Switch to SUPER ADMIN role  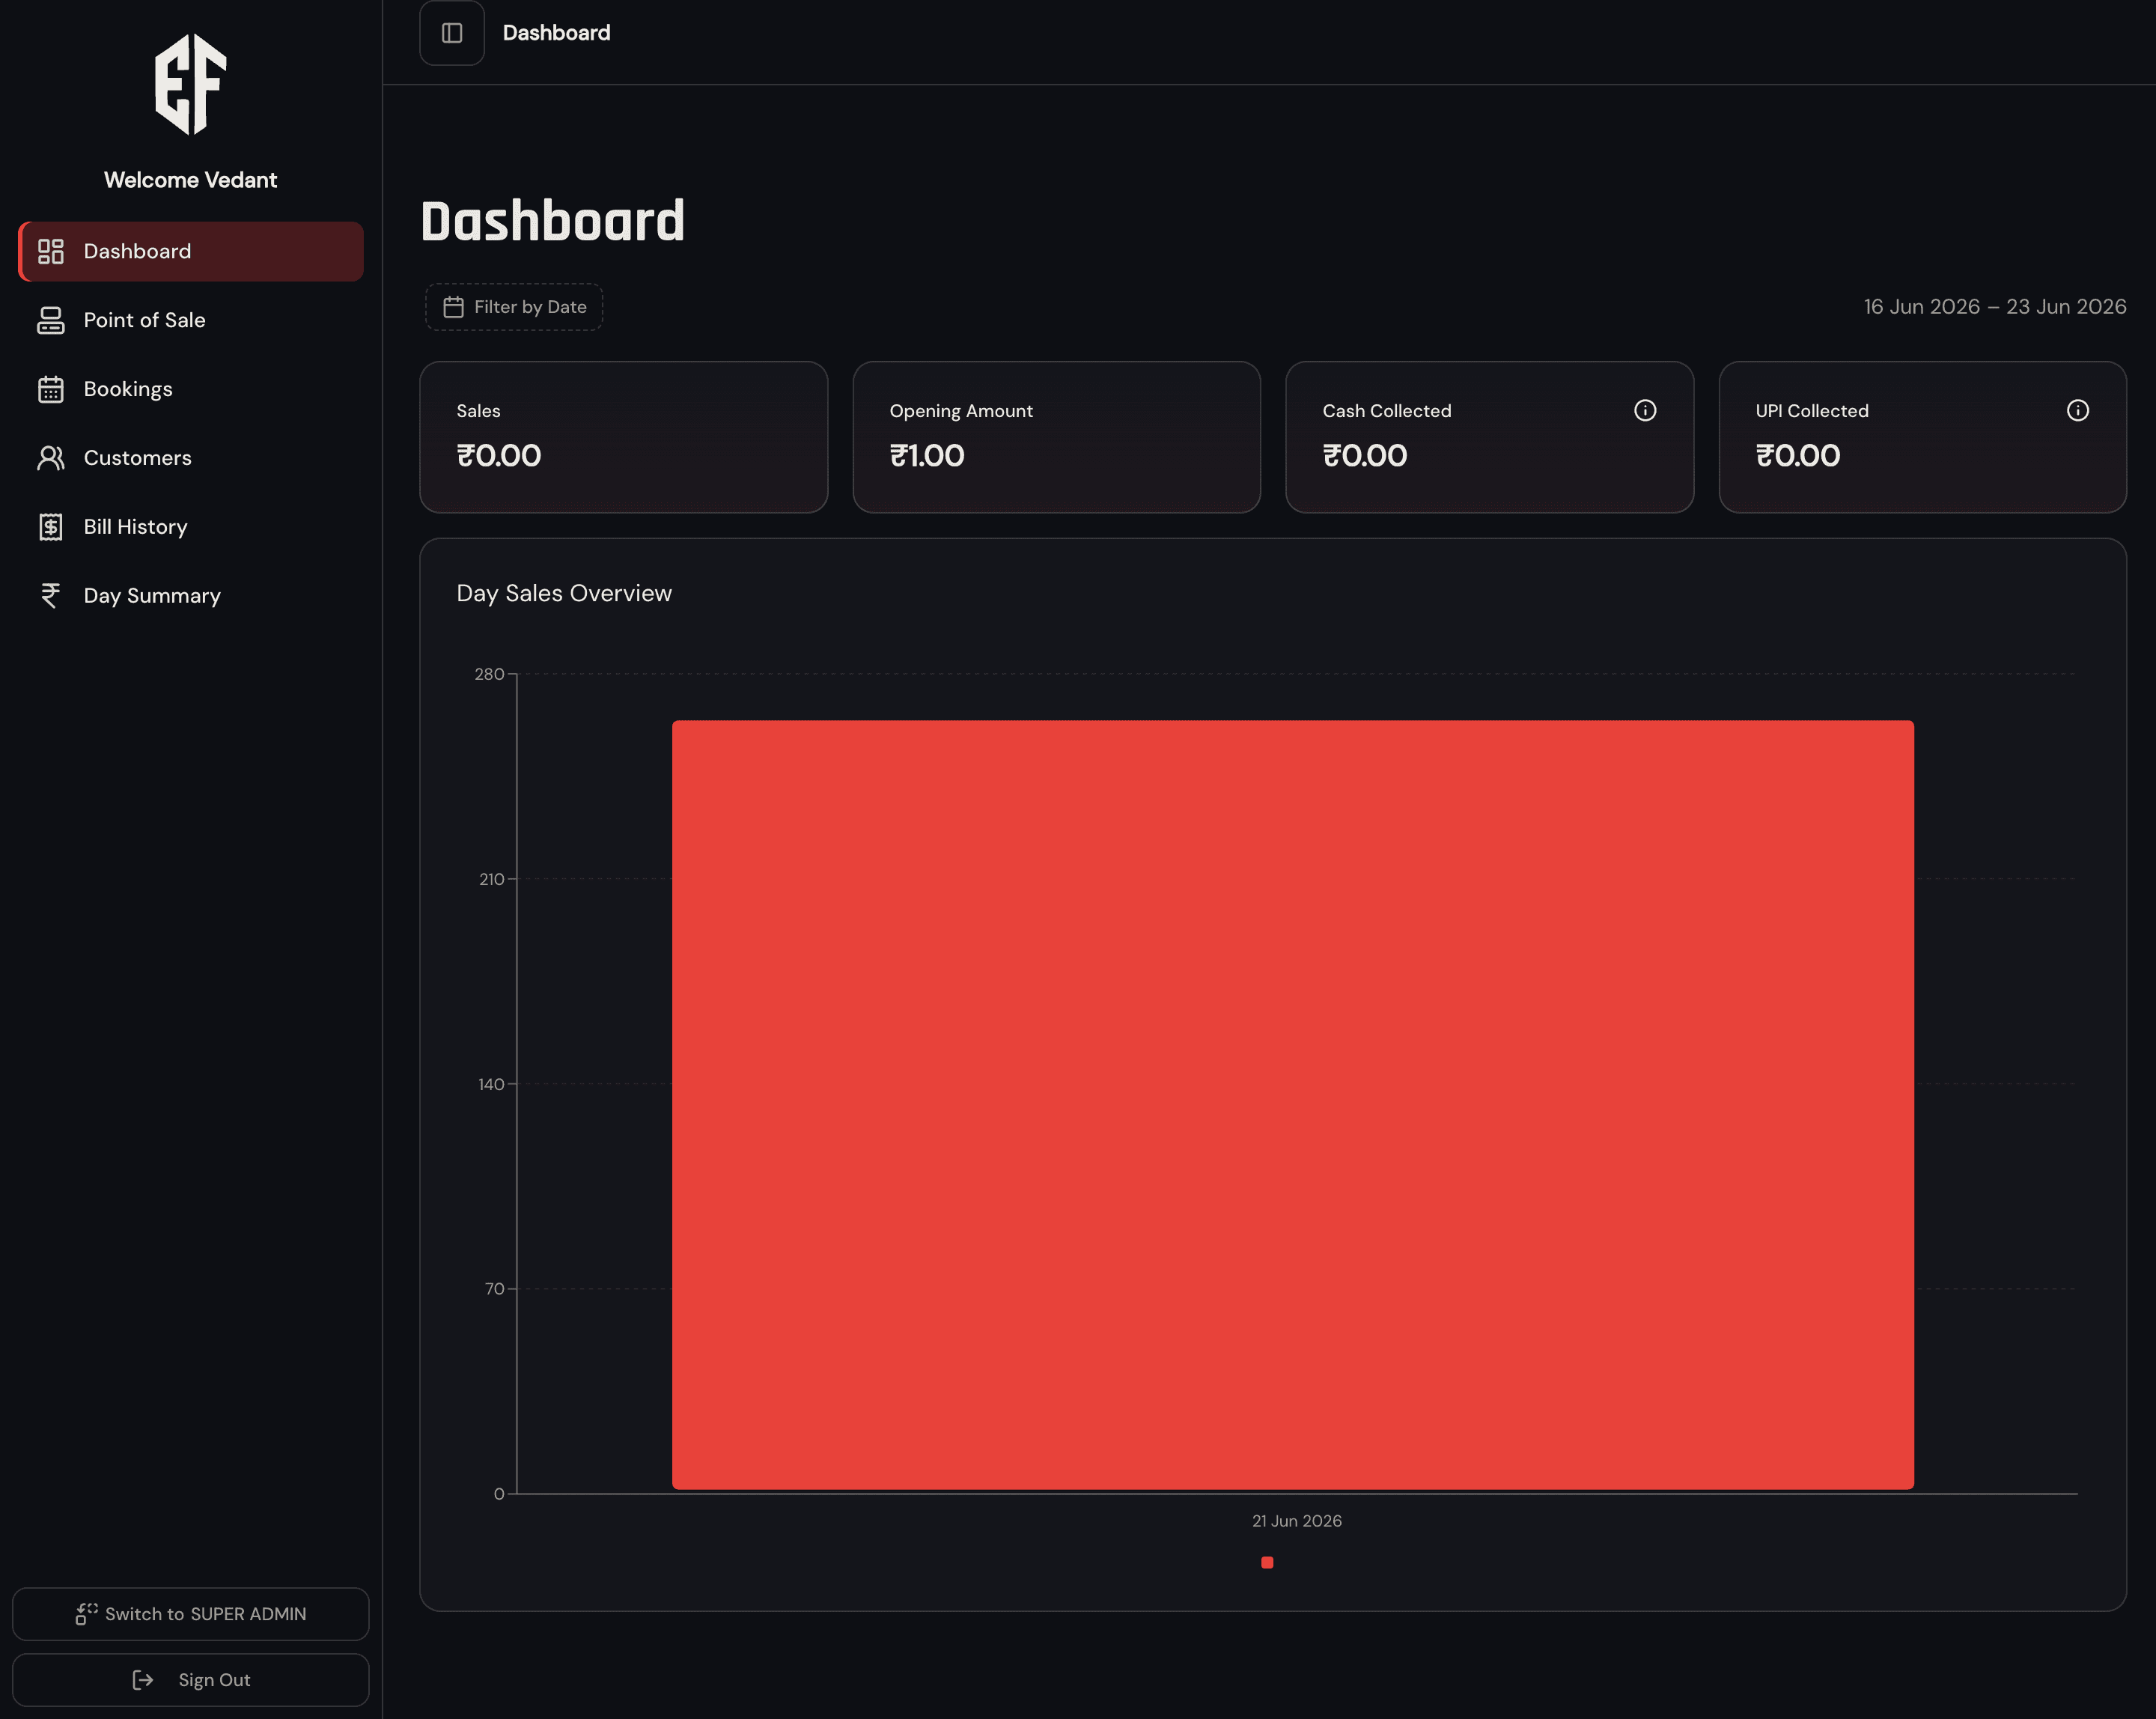point(191,1614)
